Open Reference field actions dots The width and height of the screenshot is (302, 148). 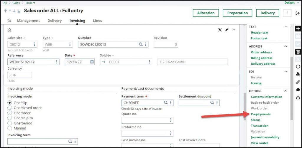point(57,62)
